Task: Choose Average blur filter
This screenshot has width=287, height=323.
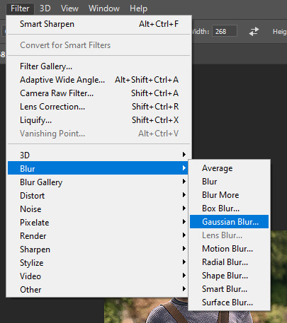Action: click(x=229, y=168)
